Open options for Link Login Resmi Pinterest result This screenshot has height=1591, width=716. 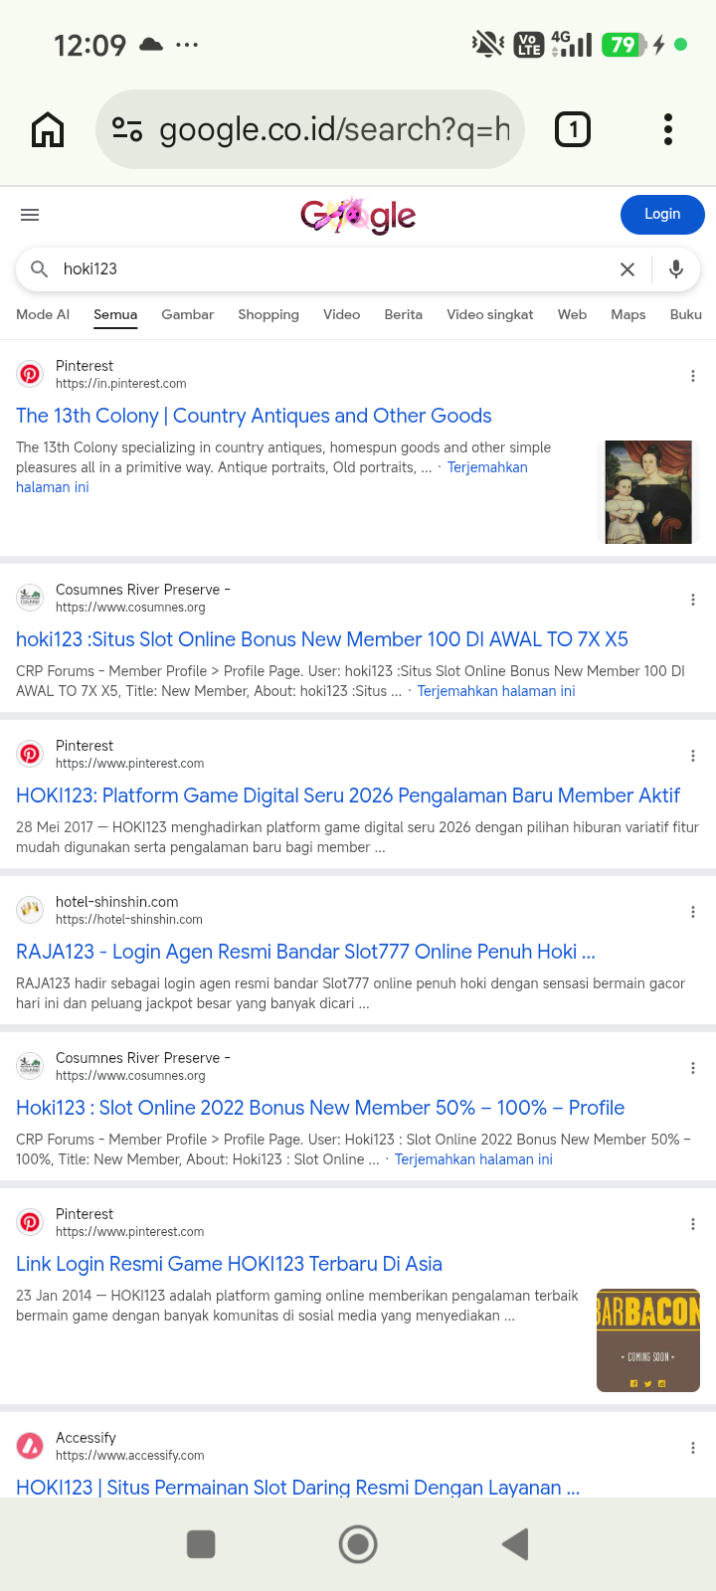coord(693,1224)
